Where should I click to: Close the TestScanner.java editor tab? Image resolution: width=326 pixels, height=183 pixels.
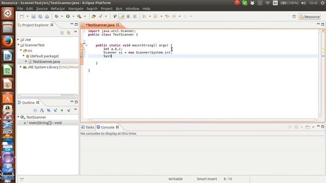[x=118, y=25]
